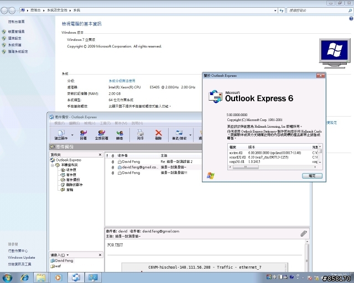Click the Windows Start orb
This screenshot has height=283, width=354.
7,277
